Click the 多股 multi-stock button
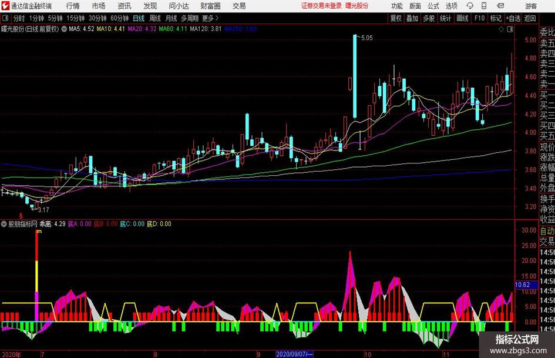The width and height of the screenshot is (555, 358). [x=429, y=18]
